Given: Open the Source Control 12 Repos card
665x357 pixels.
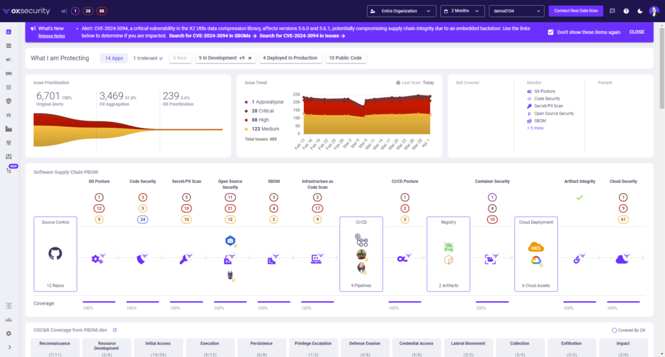Looking at the screenshot, I should pos(55,254).
